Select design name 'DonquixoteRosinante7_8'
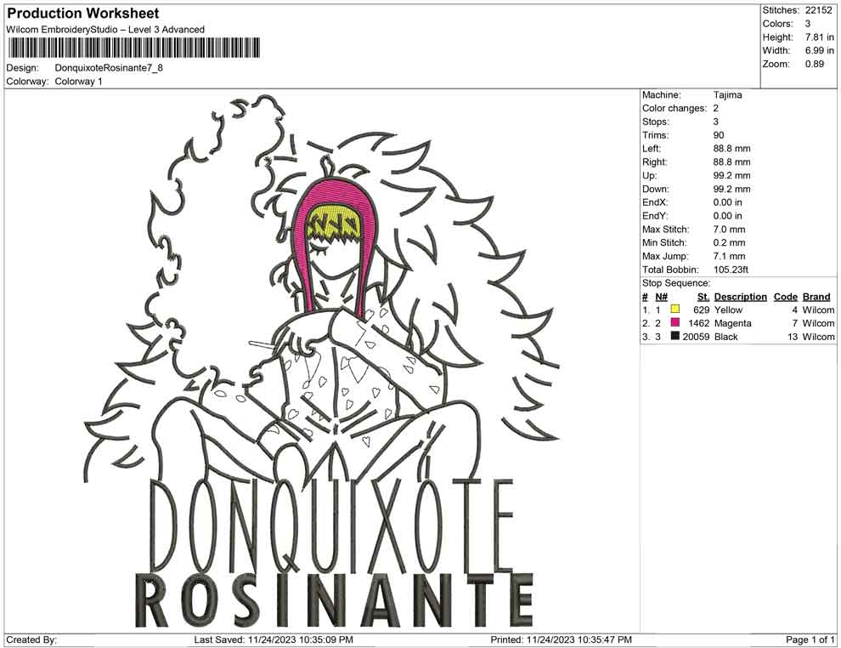The image size is (841, 648). click(109, 68)
